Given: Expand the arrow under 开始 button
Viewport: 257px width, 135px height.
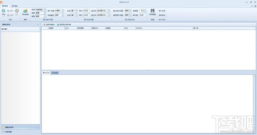Looking at the screenshot, I should coord(4,17).
